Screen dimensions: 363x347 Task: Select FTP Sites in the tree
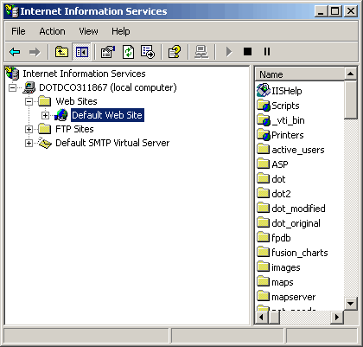[74, 129]
